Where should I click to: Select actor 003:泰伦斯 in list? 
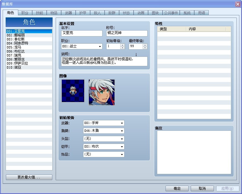point(29,39)
